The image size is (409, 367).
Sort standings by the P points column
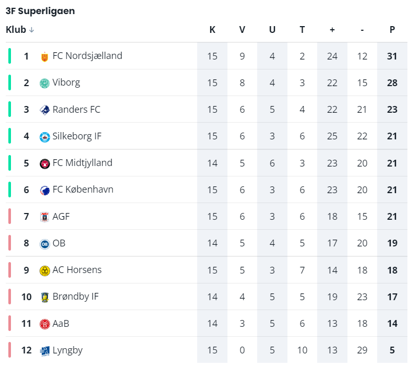coord(392,30)
